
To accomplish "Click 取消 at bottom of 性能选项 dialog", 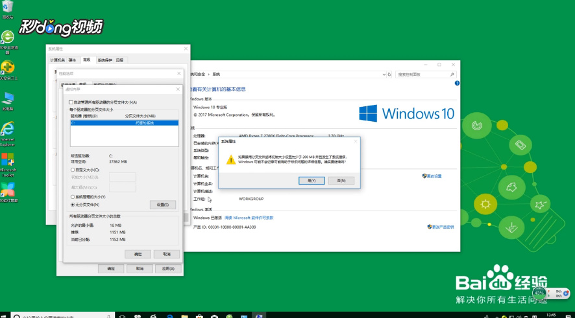I will point(140,269).
